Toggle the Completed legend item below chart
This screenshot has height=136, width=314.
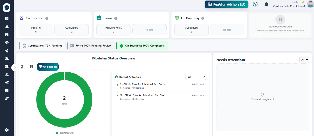click(x=65, y=133)
